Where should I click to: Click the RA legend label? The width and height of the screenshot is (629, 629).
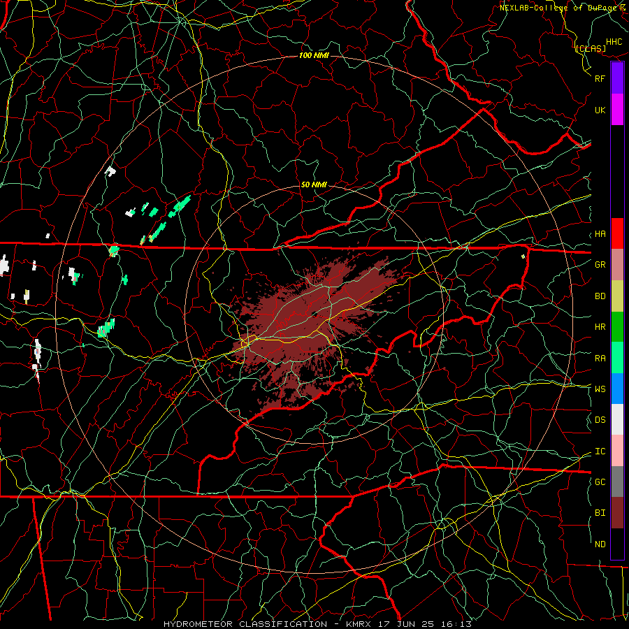click(600, 358)
